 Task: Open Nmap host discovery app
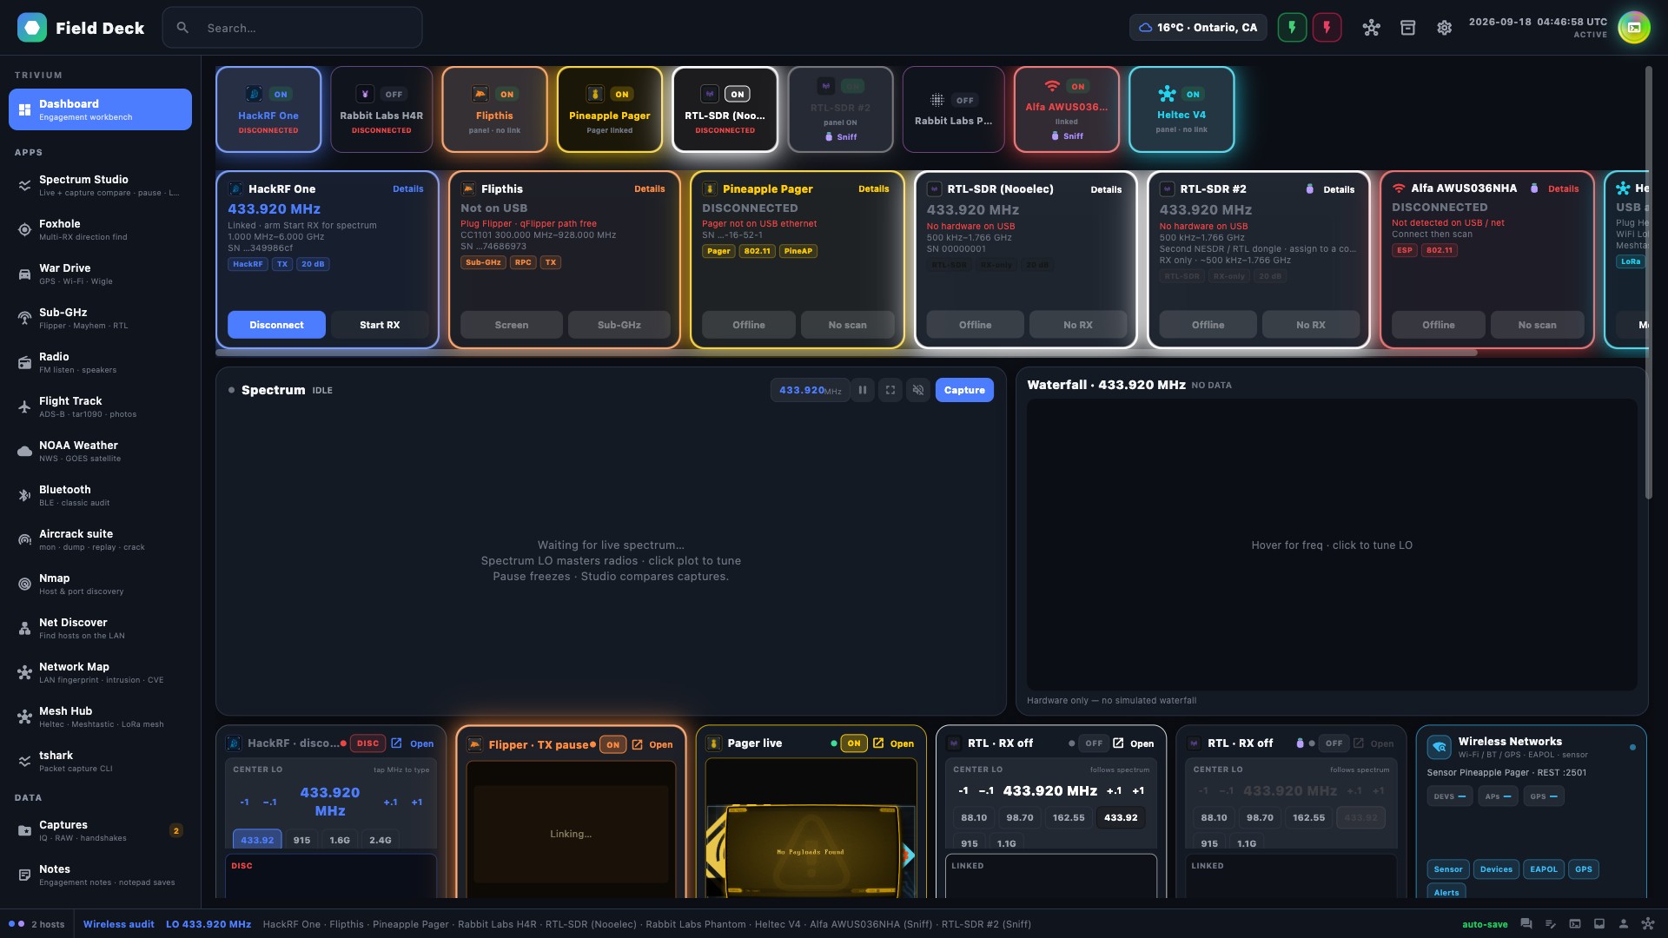100,584
